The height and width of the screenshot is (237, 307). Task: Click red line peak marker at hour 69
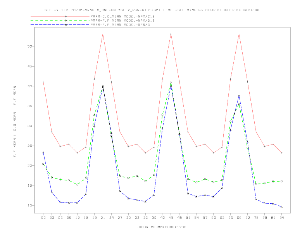tap(239, 34)
